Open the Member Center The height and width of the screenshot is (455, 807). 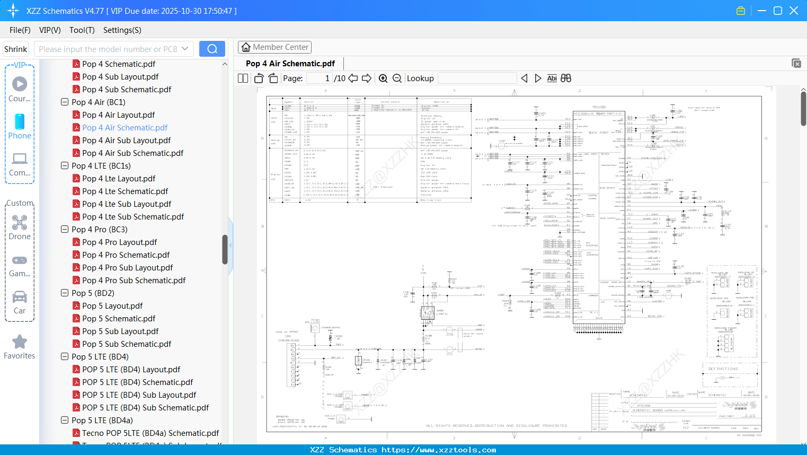tap(274, 47)
